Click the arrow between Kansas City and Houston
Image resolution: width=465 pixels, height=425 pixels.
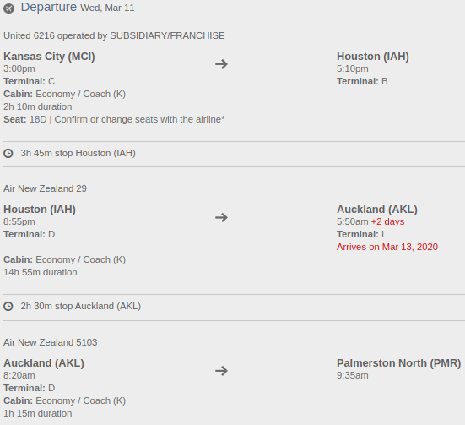click(221, 64)
